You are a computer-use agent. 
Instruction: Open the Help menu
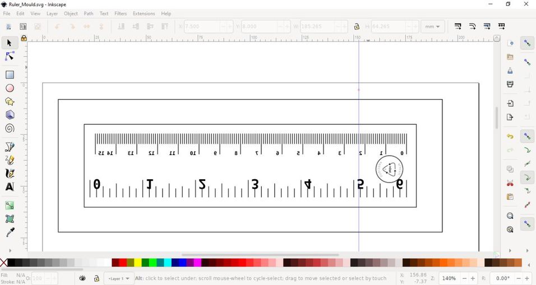[166, 13]
